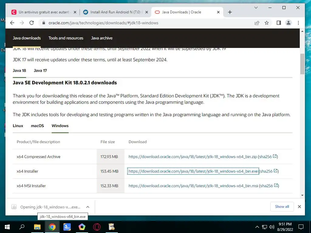
Task: Click the browser forward arrow
Action: pyautogui.click(x=22, y=23)
